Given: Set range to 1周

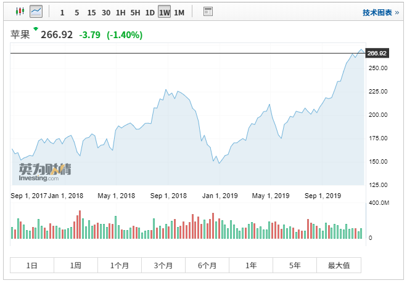Looking at the screenshot, I should click(x=76, y=265).
